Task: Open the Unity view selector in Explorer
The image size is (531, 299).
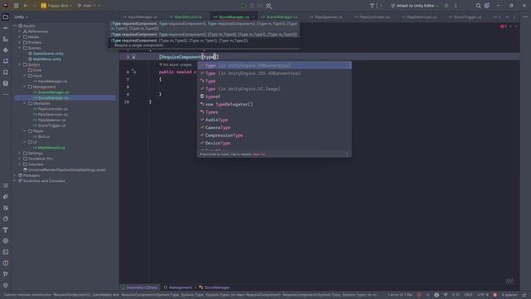Action: (x=21, y=17)
